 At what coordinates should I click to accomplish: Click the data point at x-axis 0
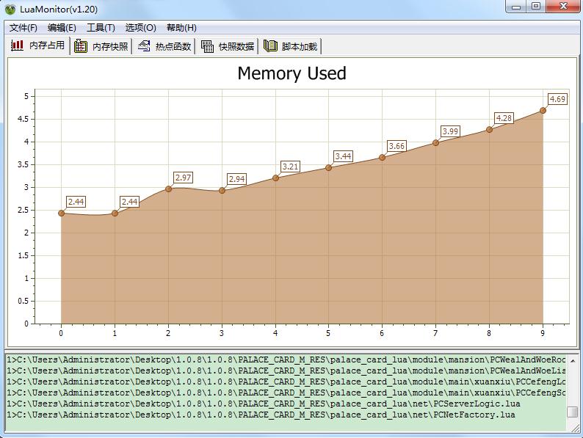point(62,213)
